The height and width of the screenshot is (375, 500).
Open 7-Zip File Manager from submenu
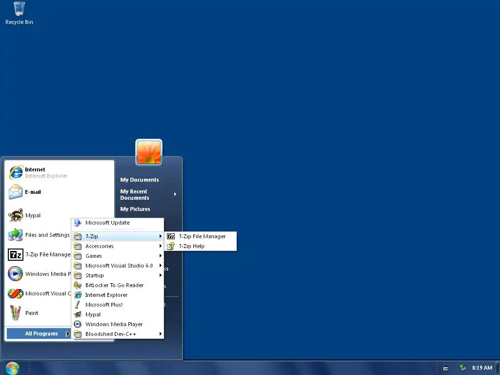click(201, 236)
